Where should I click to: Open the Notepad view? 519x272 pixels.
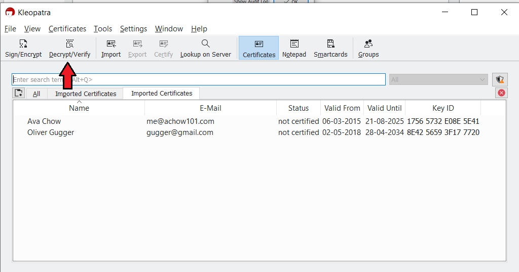[294, 48]
